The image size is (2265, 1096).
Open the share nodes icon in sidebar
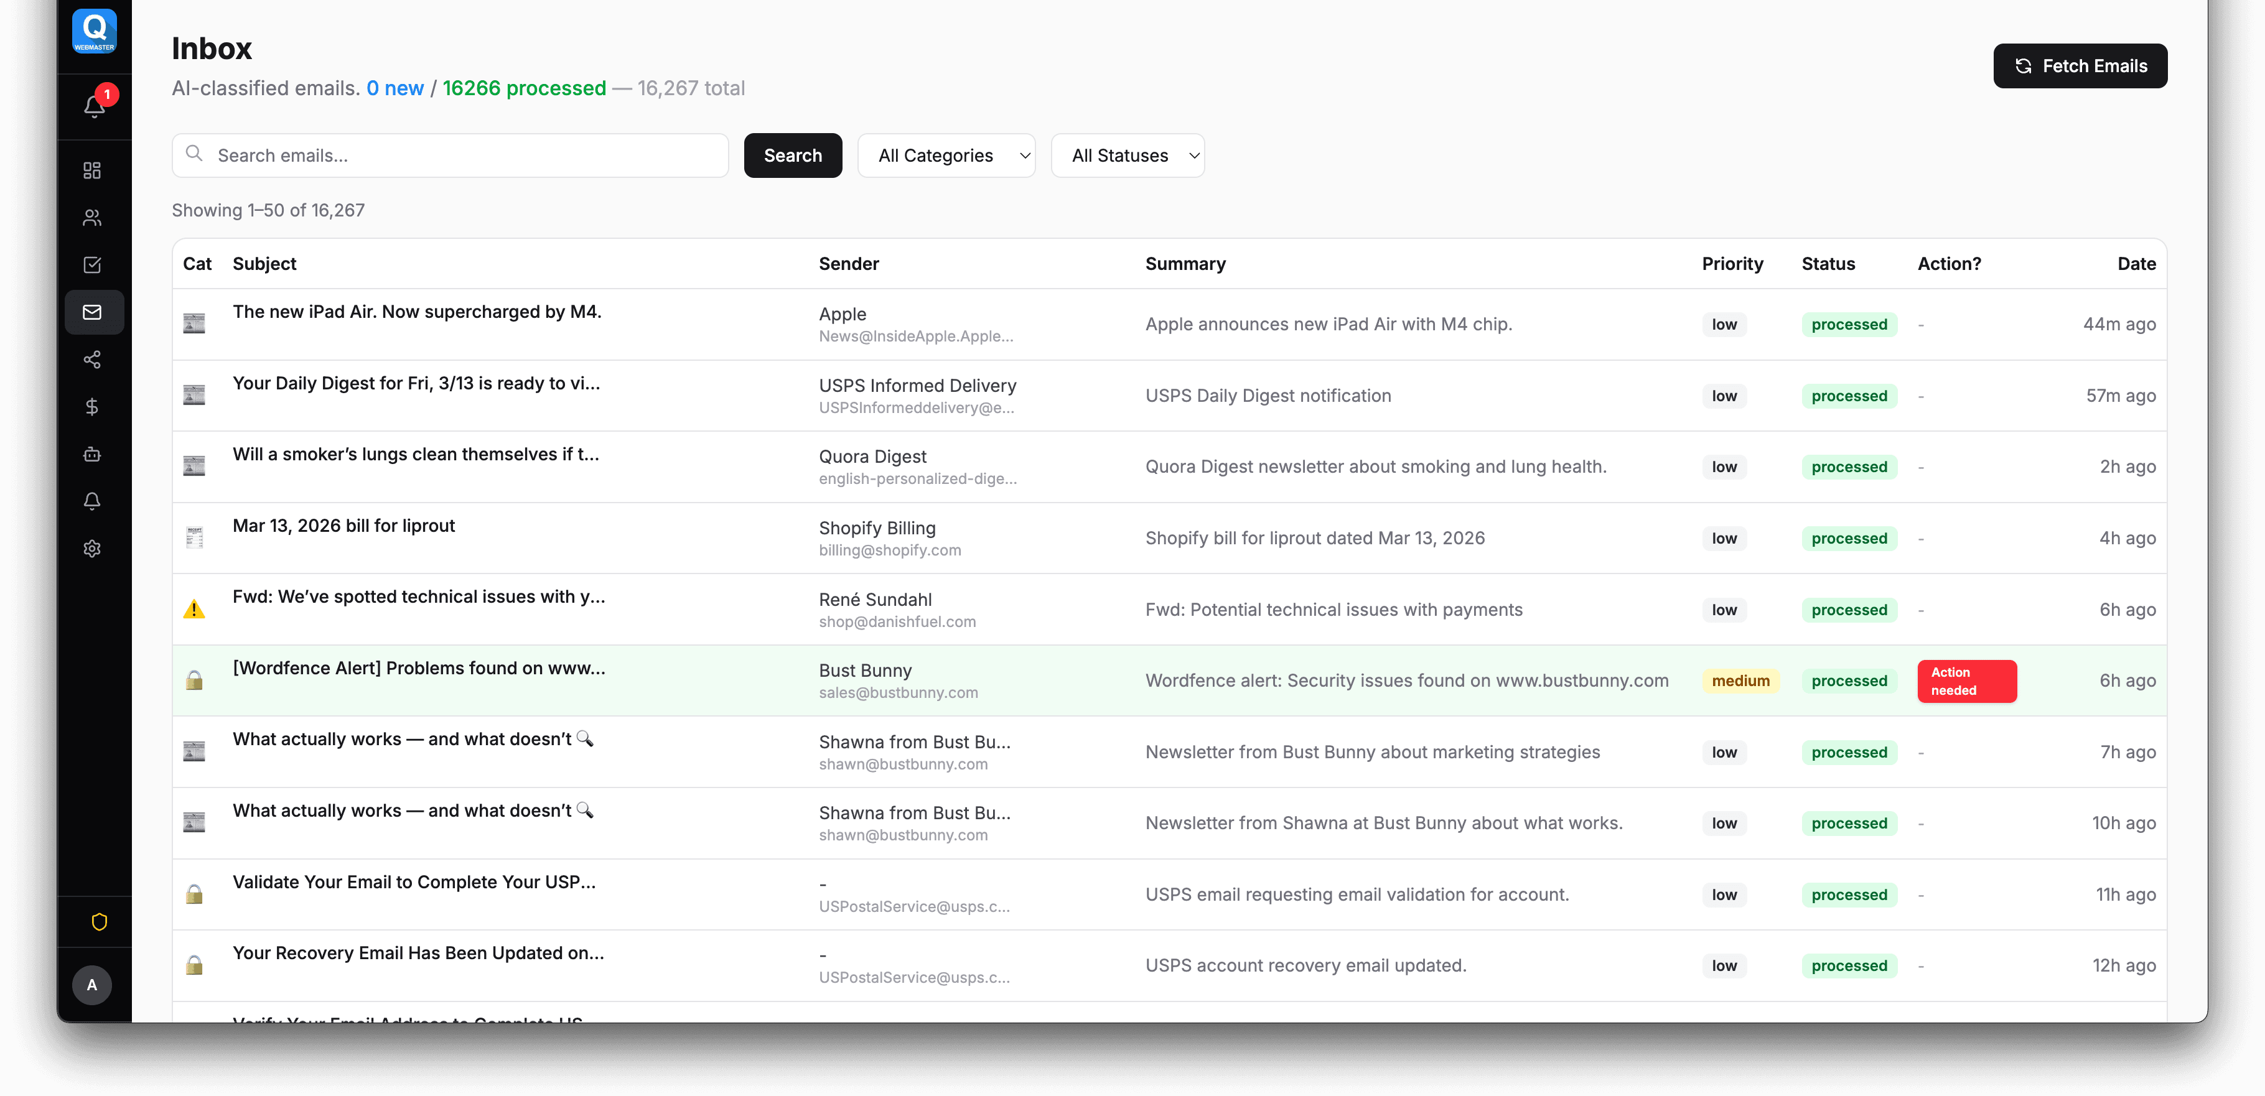click(92, 360)
